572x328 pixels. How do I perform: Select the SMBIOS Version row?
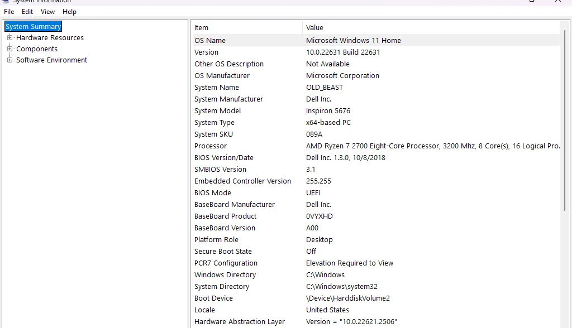376,170
